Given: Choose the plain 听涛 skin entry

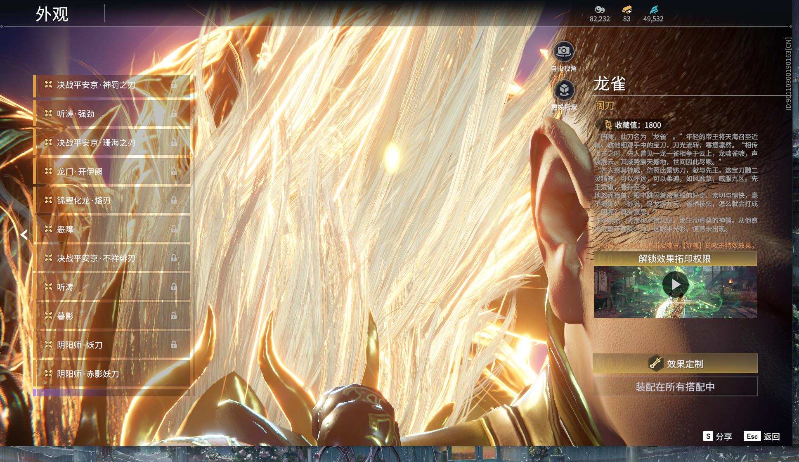Looking at the screenshot, I should pos(111,287).
